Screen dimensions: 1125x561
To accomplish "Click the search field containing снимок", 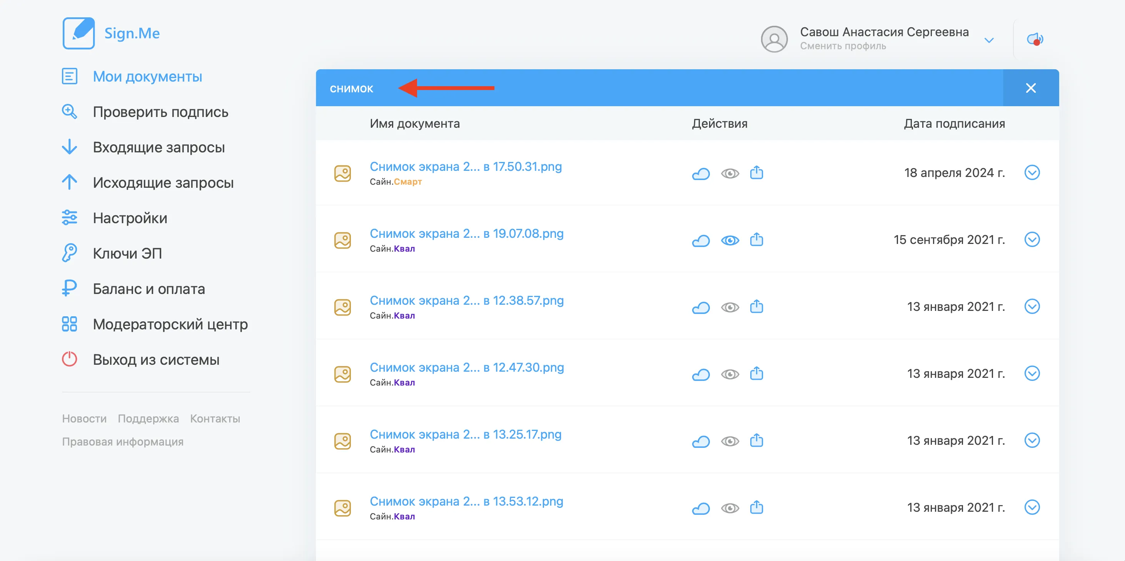I will pos(659,88).
